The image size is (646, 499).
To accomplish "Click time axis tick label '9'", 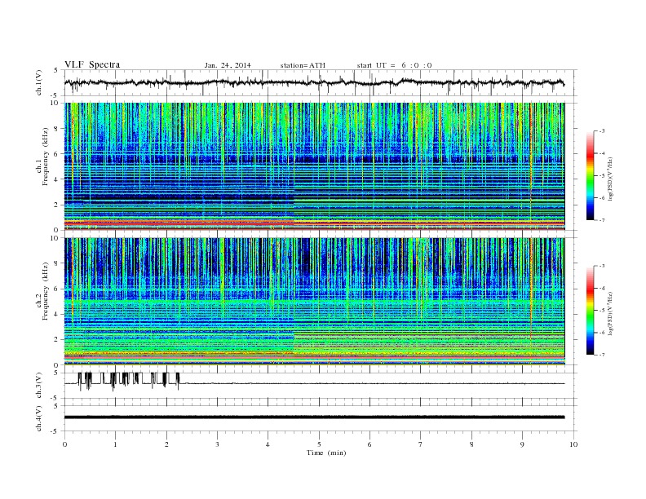I will tap(522, 444).
